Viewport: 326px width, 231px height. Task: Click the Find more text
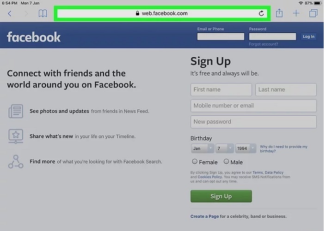tap(42, 161)
